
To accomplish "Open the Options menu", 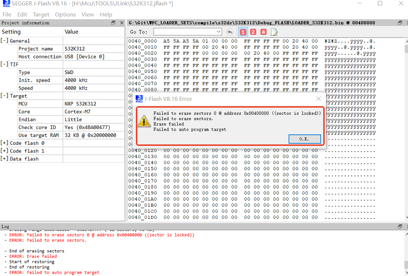I will pyautogui.click(x=65, y=15).
